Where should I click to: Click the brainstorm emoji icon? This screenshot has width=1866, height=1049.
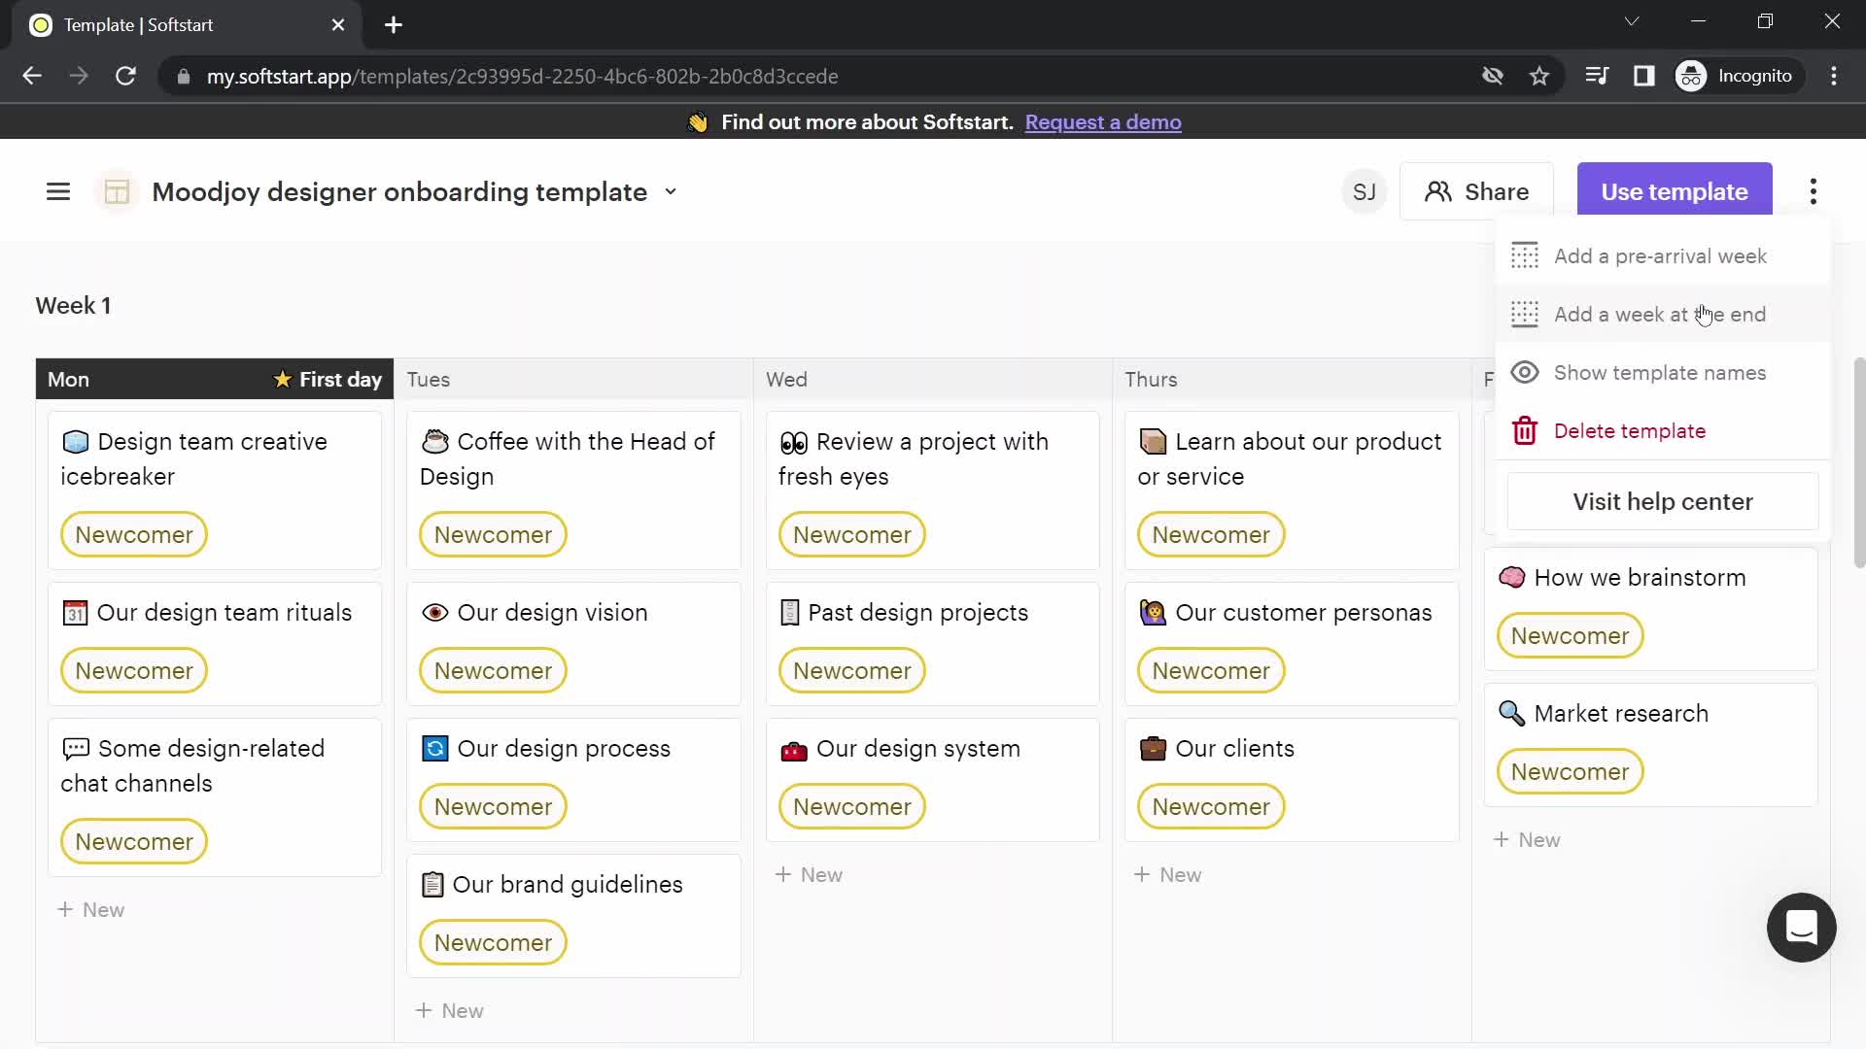click(1512, 576)
